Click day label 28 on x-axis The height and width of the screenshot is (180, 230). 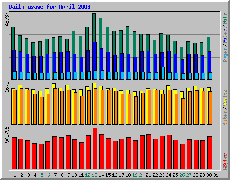195,175
